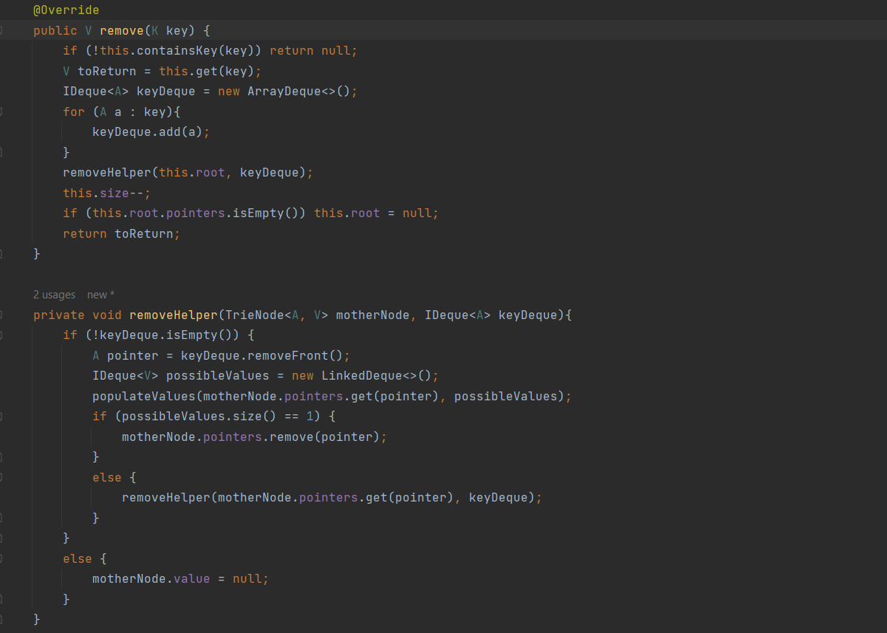Click the "new *" author hint
Screen dimensions: 887x633
pyautogui.click(x=100, y=295)
